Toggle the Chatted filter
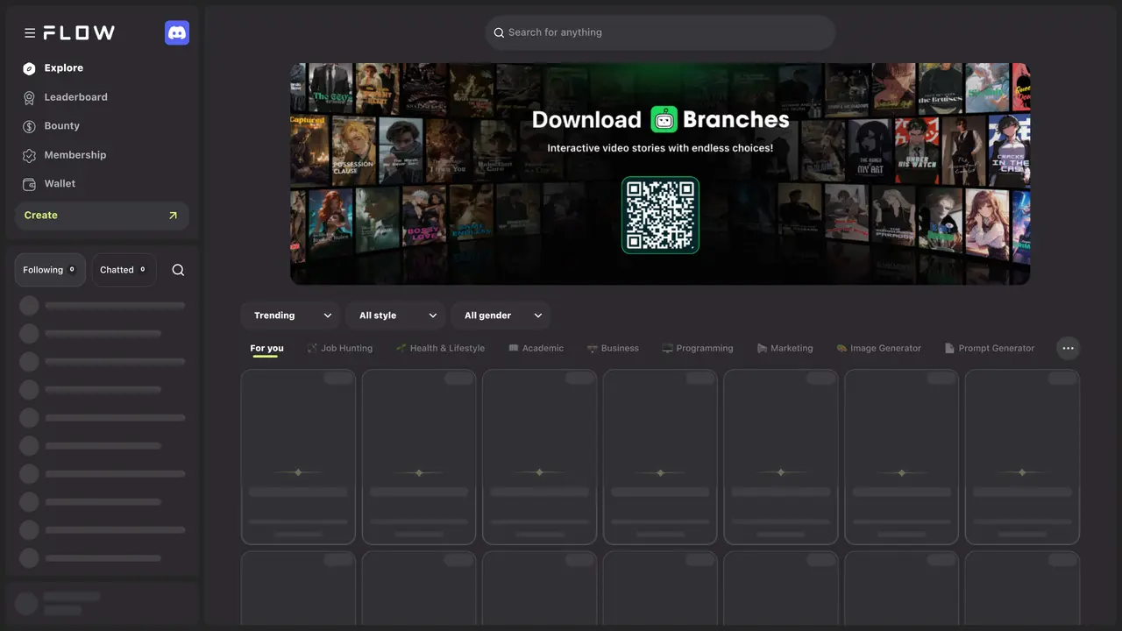Image resolution: width=1122 pixels, height=631 pixels. click(x=124, y=270)
